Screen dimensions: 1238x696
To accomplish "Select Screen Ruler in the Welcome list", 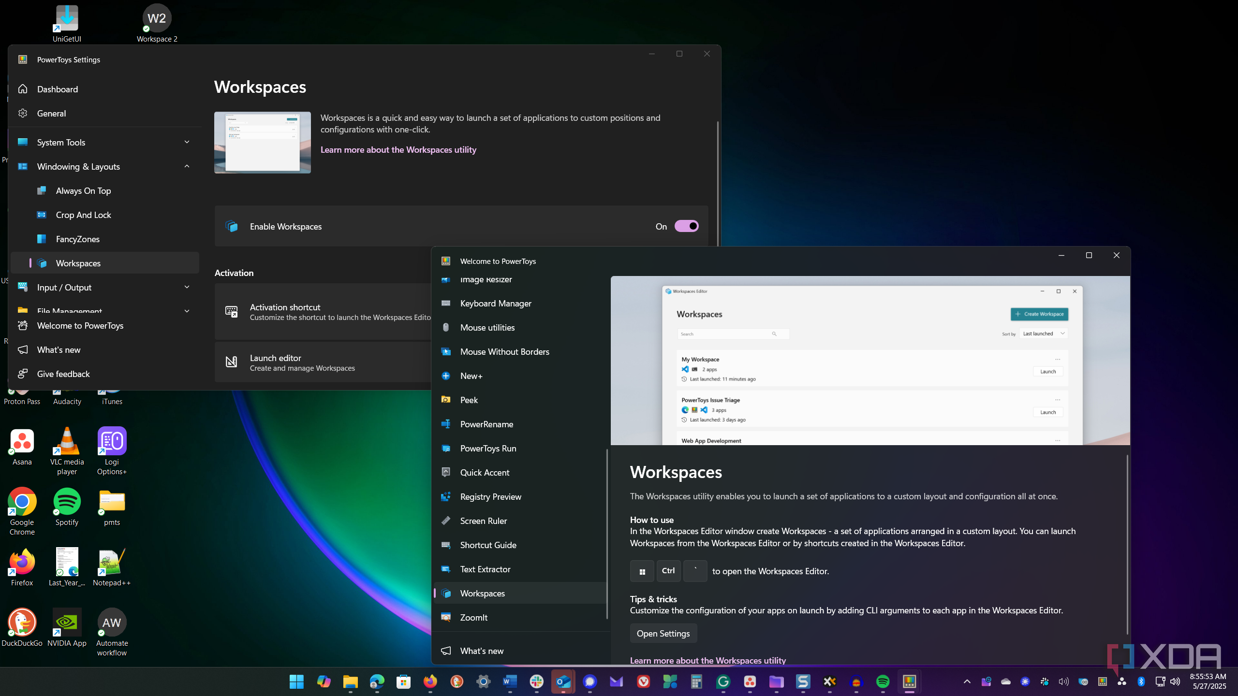I will 519,521.
